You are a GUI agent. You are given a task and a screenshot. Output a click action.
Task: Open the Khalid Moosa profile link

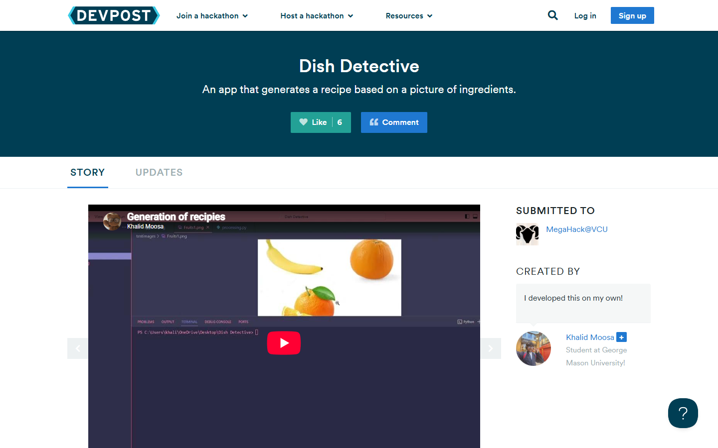pos(590,337)
